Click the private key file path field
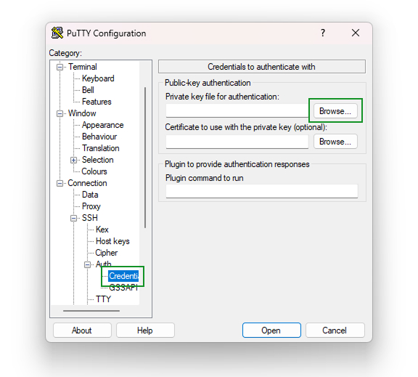 point(237,110)
